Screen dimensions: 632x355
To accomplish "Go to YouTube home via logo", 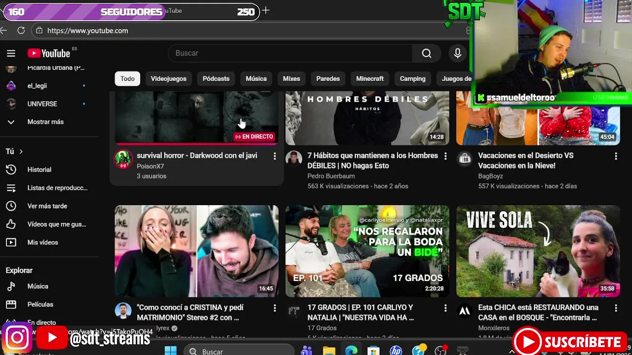I will [x=49, y=53].
